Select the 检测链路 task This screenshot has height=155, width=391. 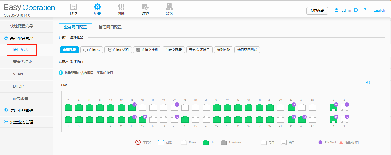click(224, 50)
